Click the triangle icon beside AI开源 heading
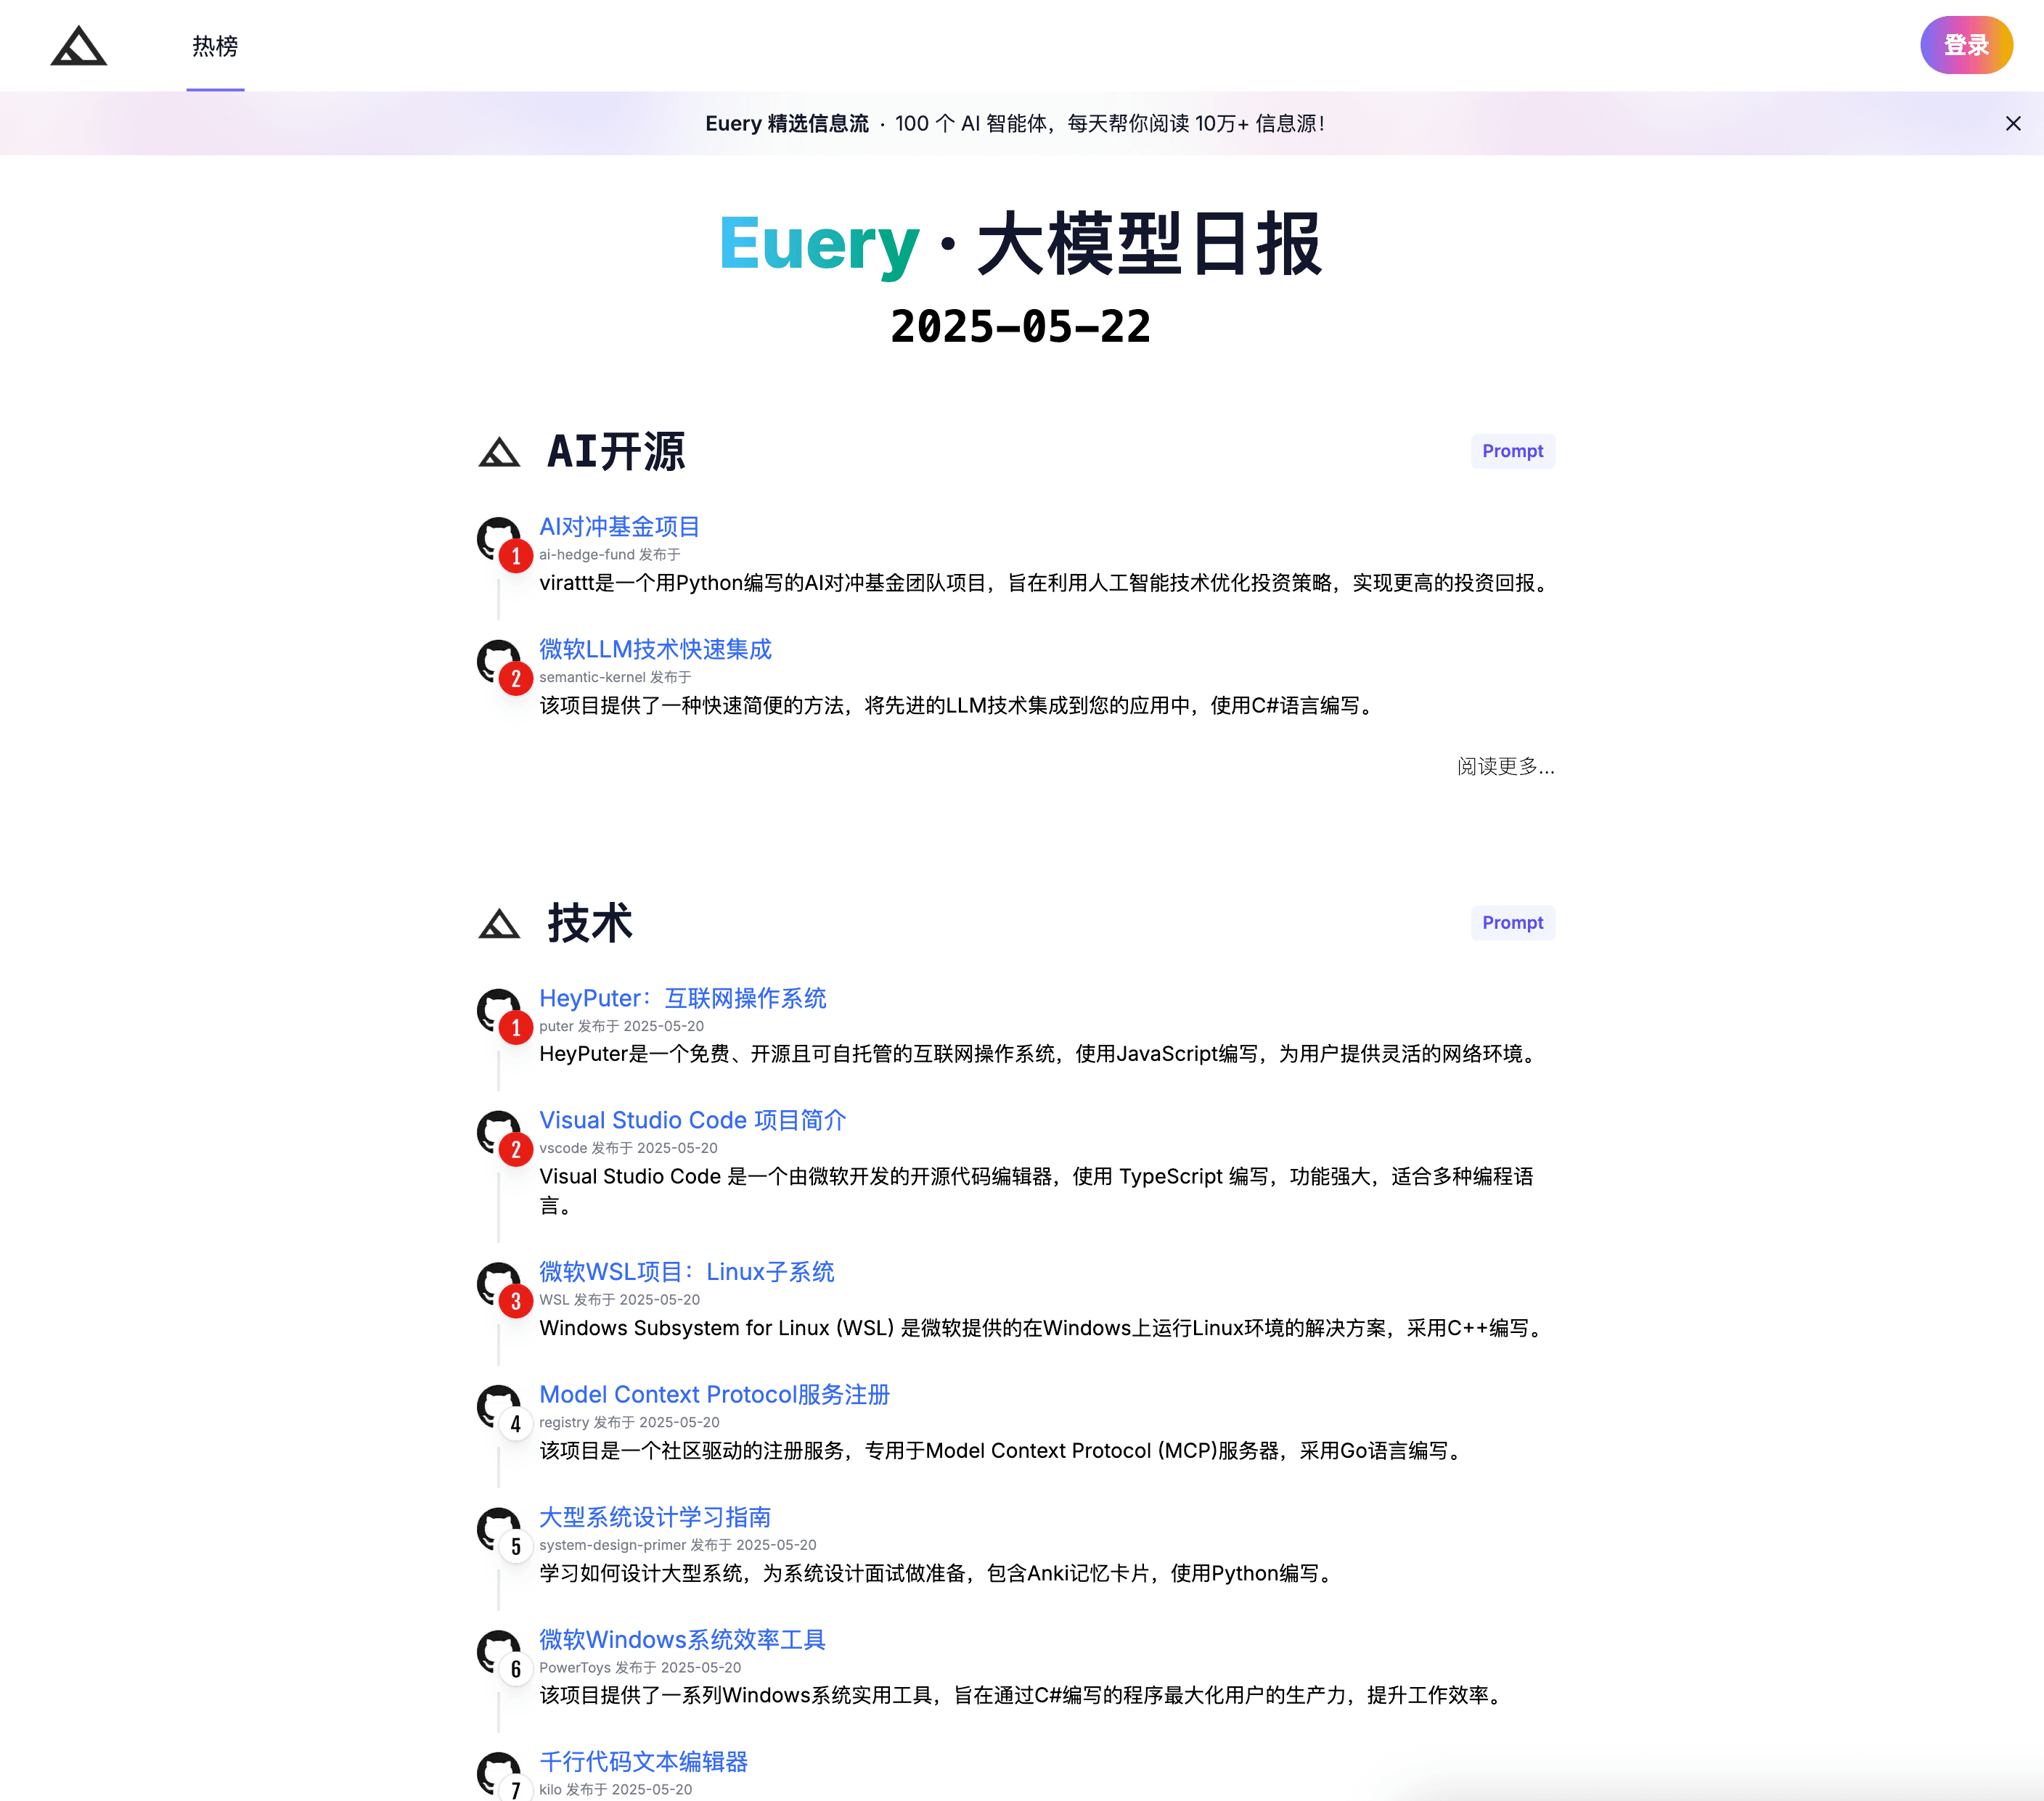Screen dimensions: 2044x1801 [x=498, y=452]
